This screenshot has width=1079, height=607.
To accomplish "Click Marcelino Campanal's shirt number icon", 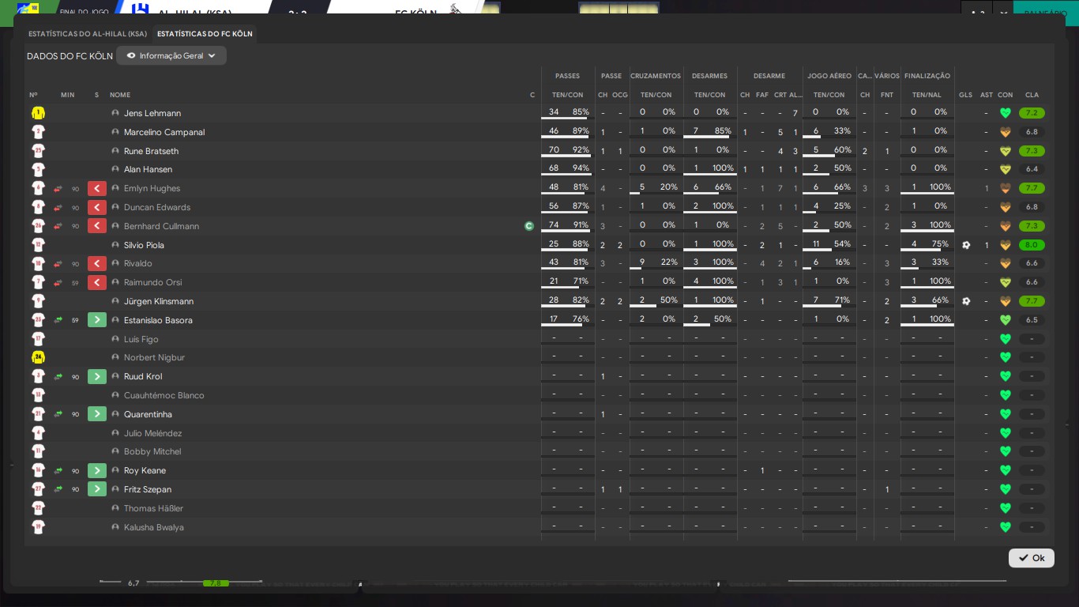I will [38, 132].
